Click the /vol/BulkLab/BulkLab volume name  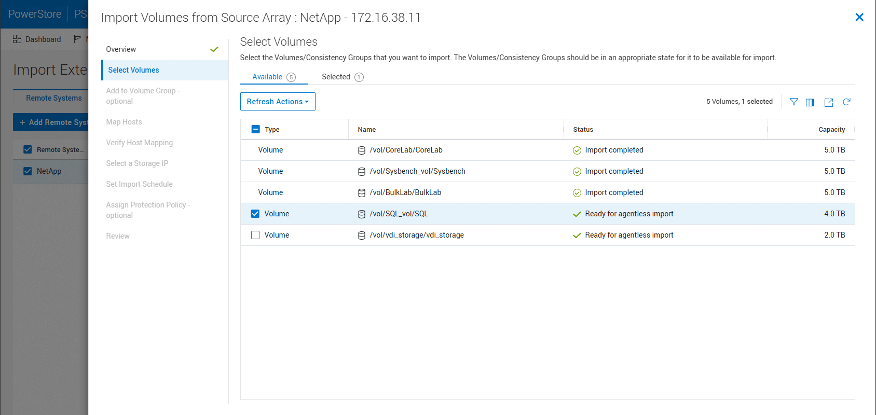point(405,192)
